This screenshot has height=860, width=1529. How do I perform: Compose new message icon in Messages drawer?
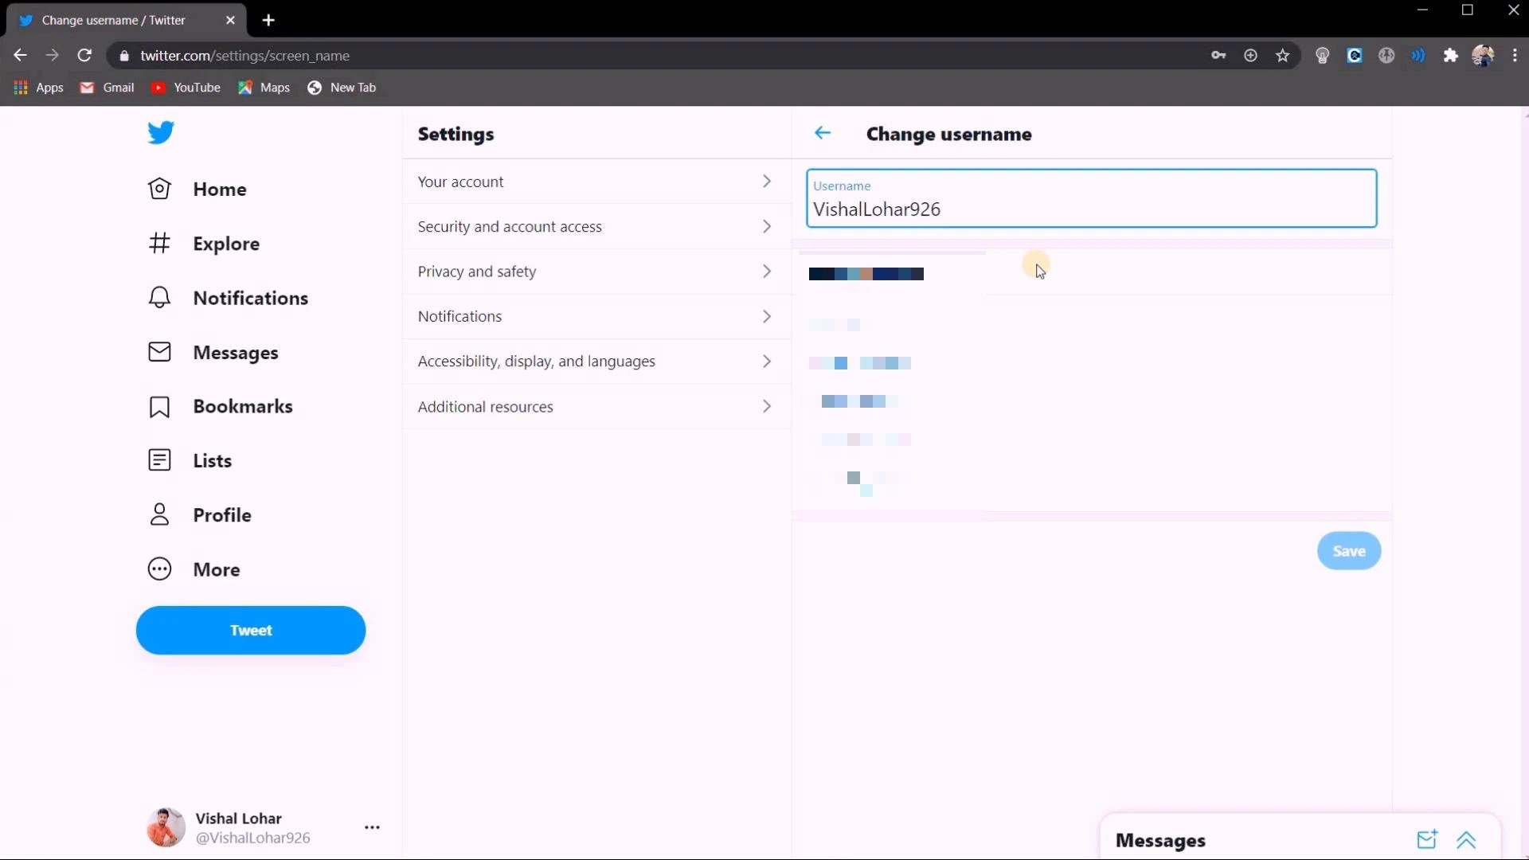1426,839
